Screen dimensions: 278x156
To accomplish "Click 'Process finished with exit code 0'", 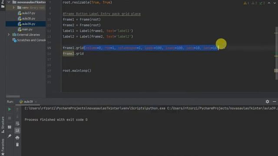I will tap(56, 120).
